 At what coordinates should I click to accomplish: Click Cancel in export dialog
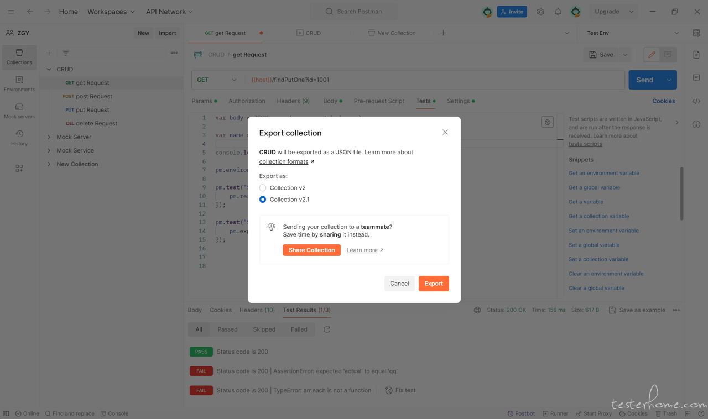click(x=399, y=284)
